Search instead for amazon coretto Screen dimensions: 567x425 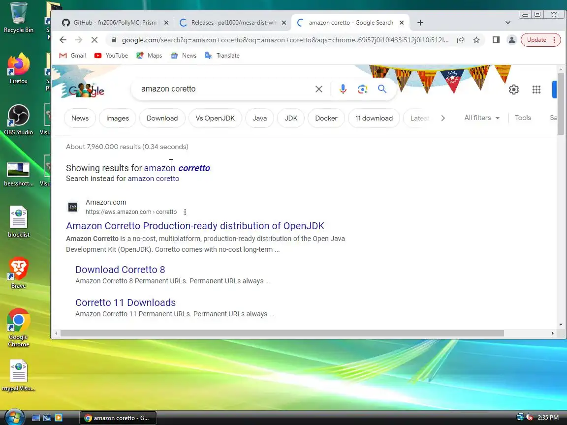[154, 179]
